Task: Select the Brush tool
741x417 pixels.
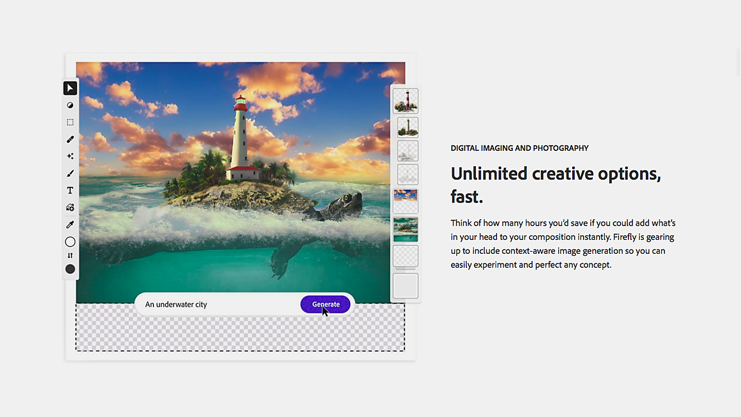Action: pos(70,173)
